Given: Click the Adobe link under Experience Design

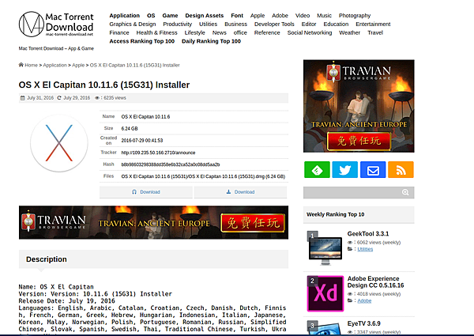Looking at the screenshot, I should click(364, 300).
